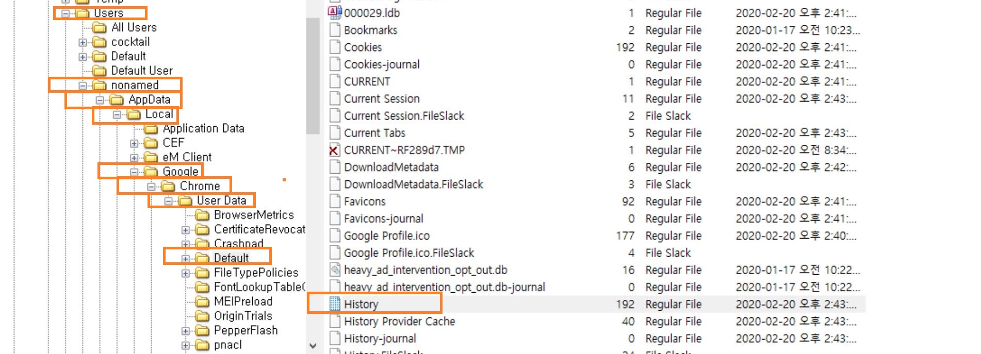
Task: Click the deleted CURRENT~RF289d7.TMP file icon
Action: pos(335,150)
